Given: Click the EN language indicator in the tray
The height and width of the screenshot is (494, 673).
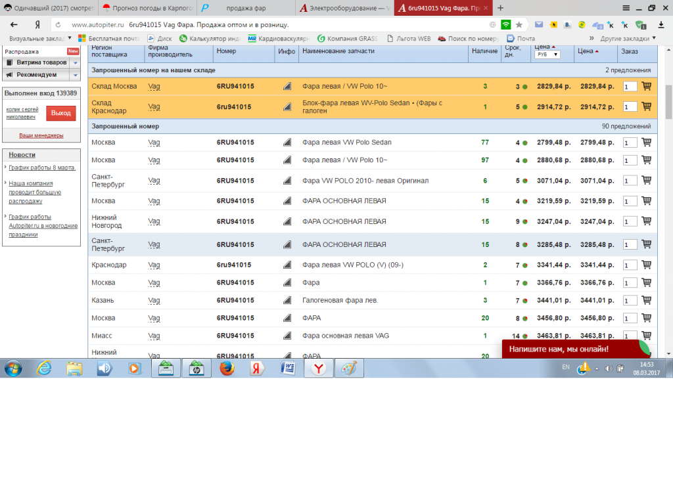Looking at the screenshot, I should point(566,367).
